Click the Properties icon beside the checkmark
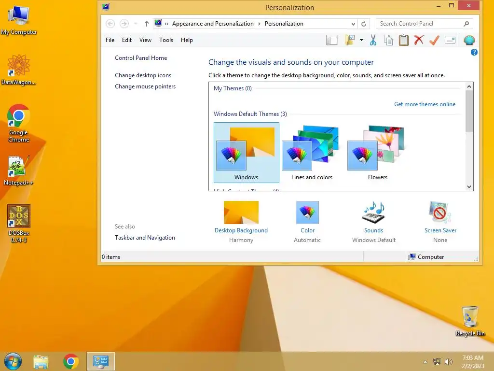 pos(450,40)
